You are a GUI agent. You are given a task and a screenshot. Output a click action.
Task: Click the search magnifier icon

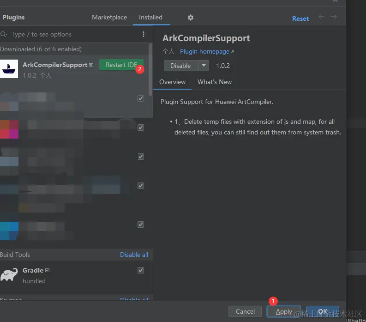pyautogui.click(x=4, y=34)
